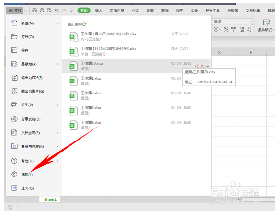Go to the 安全 tab
Viewport: 275px width, 211px height.
coord(194,11)
